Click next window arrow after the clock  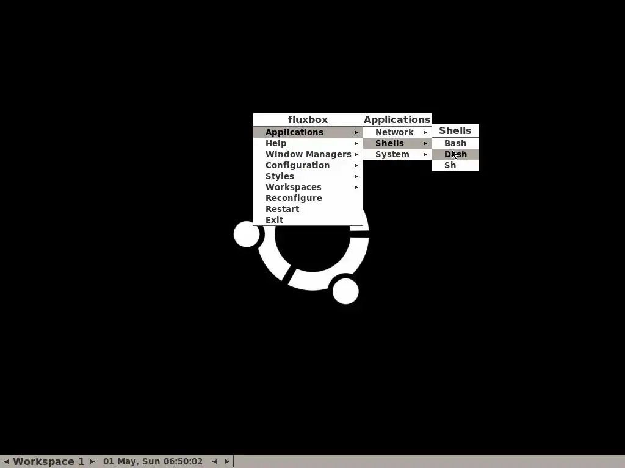tap(227, 462)
